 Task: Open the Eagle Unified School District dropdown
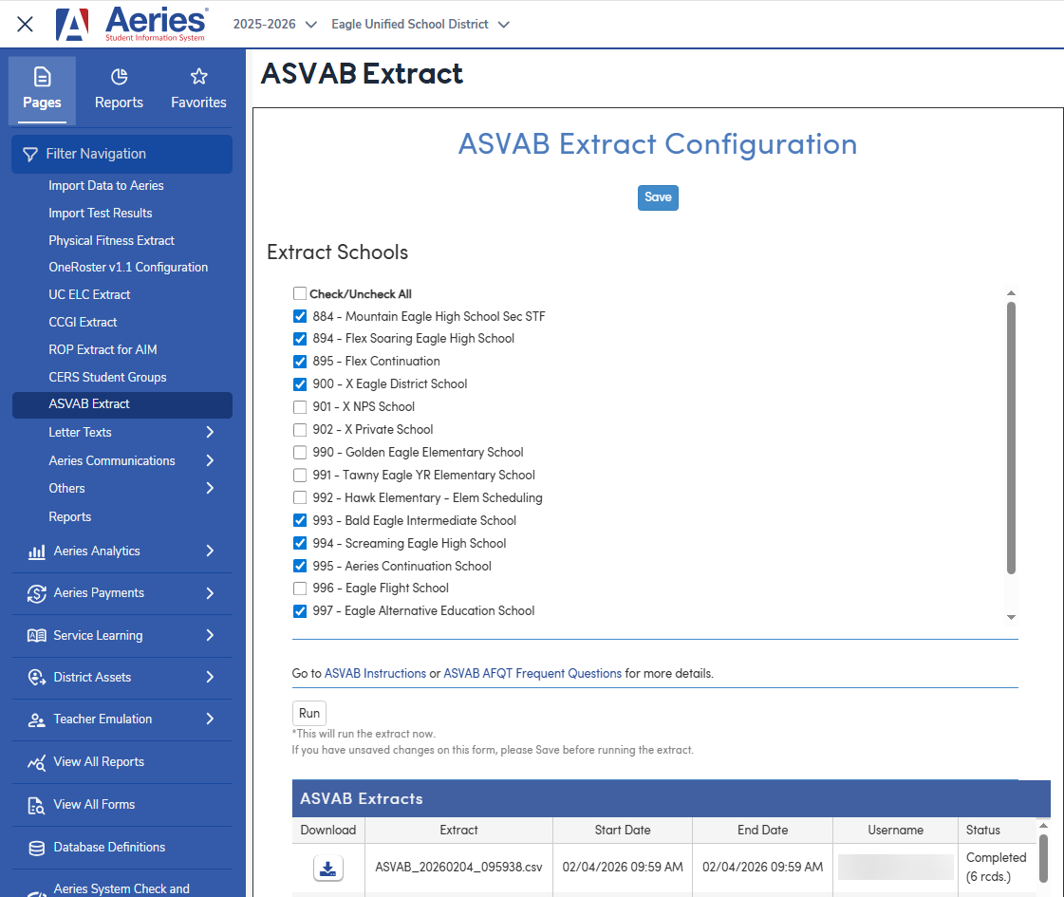[x=420, y=25]
